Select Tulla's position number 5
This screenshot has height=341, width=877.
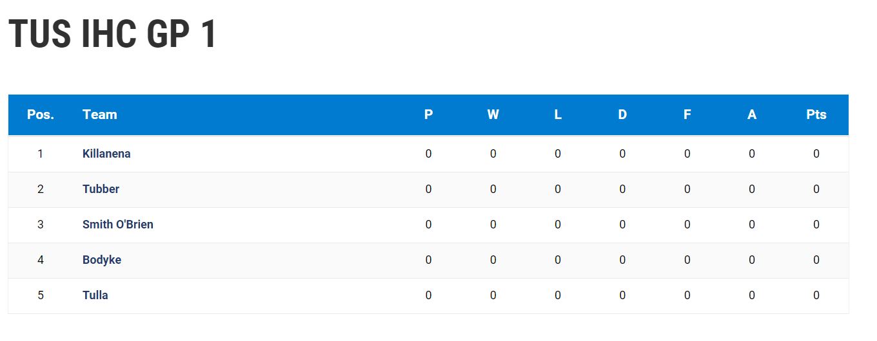click(41, 295)
